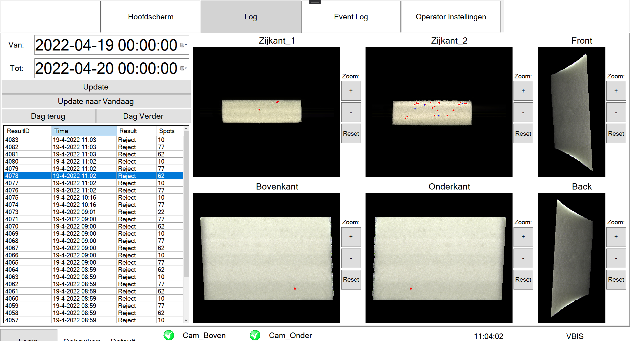Zoom out on the Bovenkant image

coord(351,258)
